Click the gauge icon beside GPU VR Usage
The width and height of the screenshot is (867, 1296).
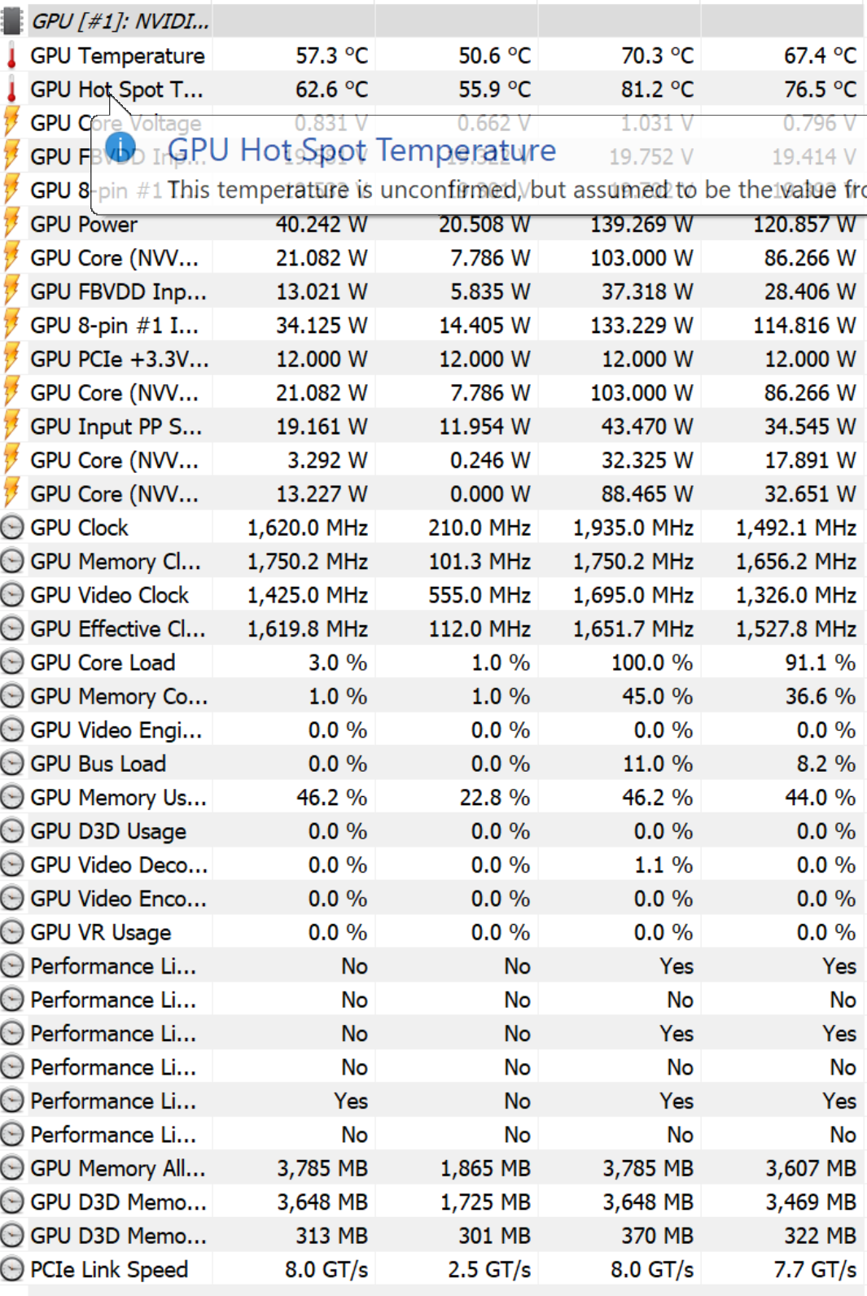pyautogui.click(x=11, y=932)
